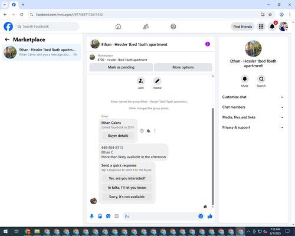Open the Friends icon in top navigation
Screen dimensions: 295x236
[x=146, y=27]
